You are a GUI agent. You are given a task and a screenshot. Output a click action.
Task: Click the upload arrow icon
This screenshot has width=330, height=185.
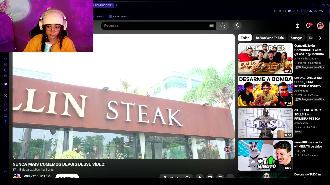click(x=297, y=26)
